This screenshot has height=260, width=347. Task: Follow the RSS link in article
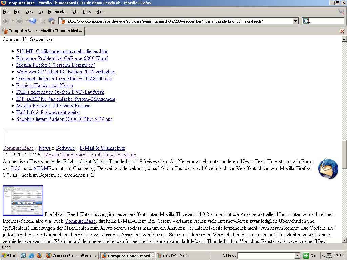[16, 169]
